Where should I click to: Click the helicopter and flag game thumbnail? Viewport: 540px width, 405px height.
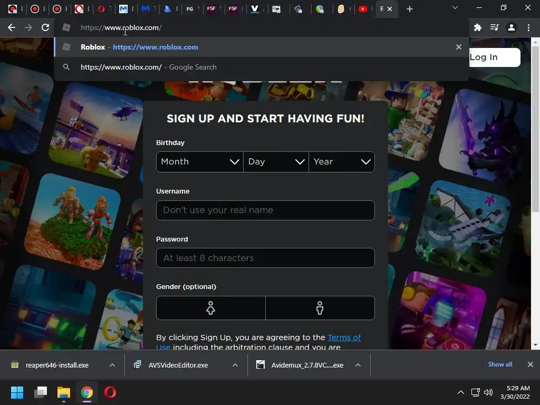pyautogui.click(x=97, y=131)
